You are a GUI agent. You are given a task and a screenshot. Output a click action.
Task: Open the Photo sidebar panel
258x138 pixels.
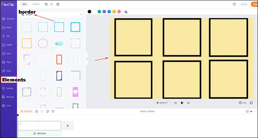coord(6,62)
